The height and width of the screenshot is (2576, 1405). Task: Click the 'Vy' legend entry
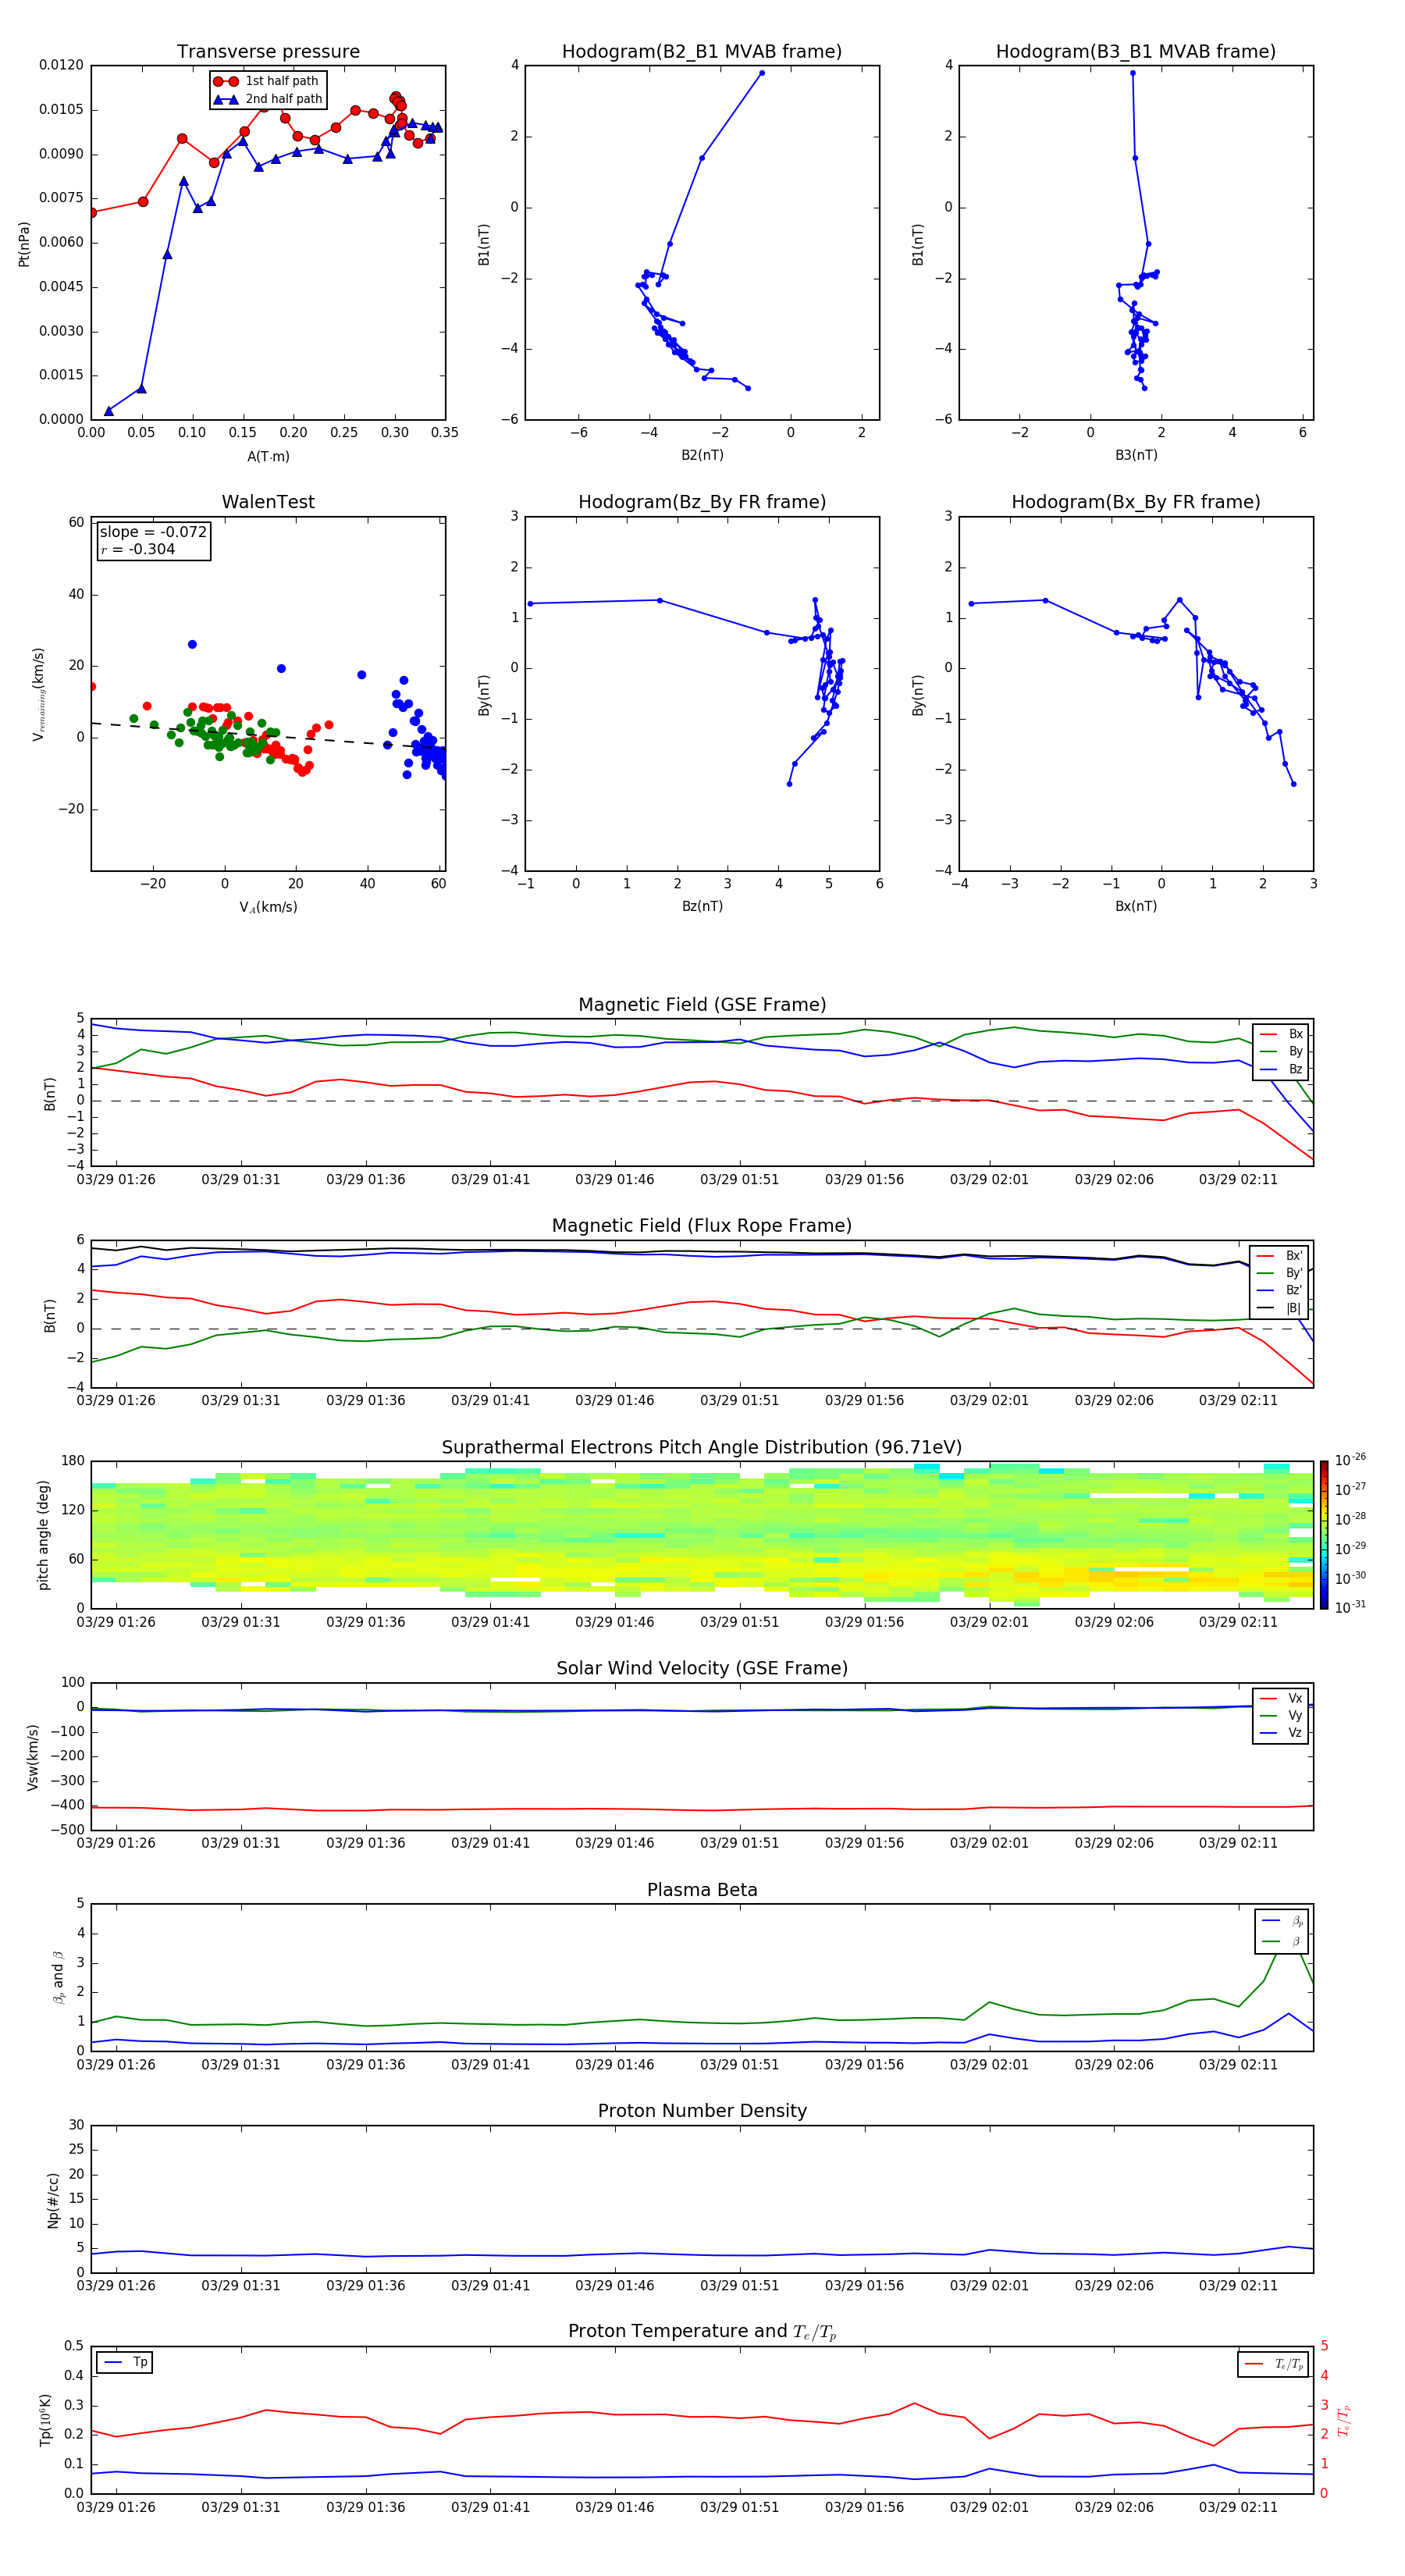[x=1281, y=1715]
